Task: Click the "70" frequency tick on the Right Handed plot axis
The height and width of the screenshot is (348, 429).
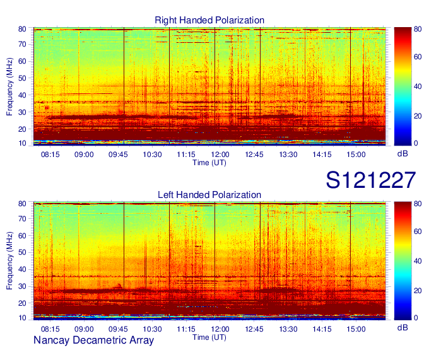Action: click(22, 44)
